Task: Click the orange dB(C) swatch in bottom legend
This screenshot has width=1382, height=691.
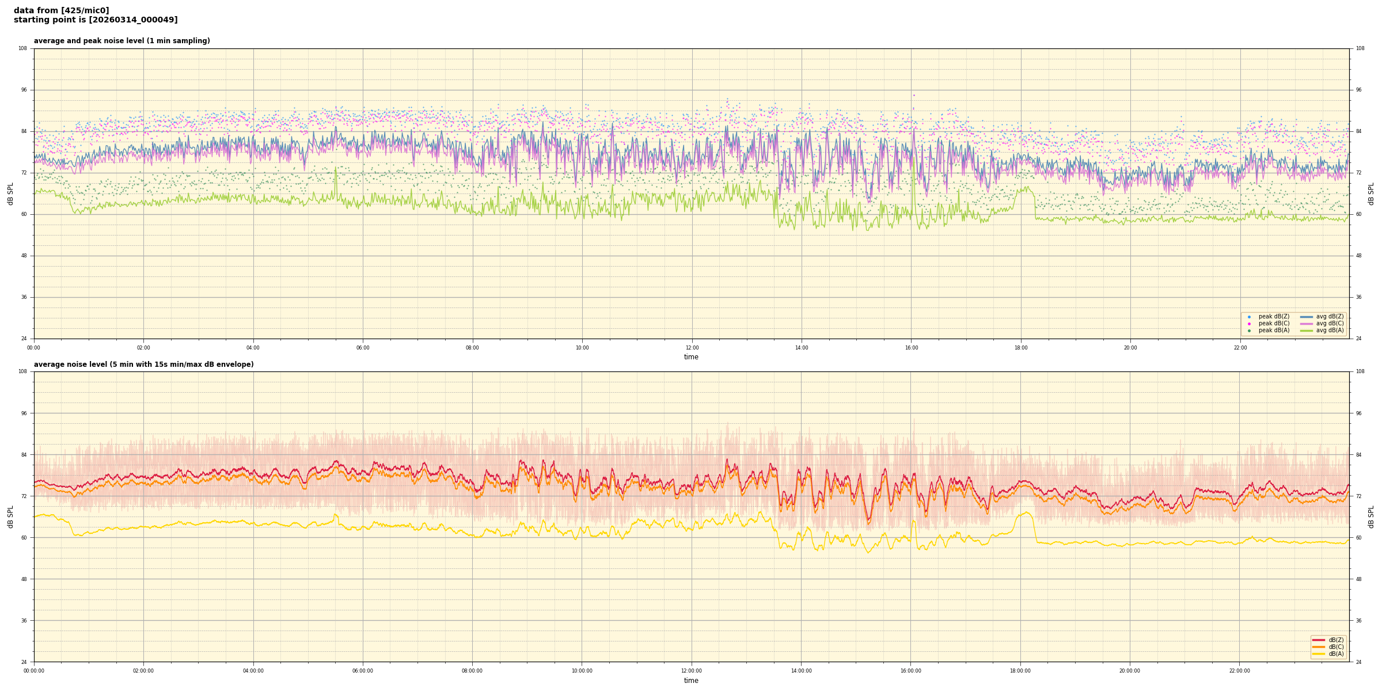Action: [1319, 647]
